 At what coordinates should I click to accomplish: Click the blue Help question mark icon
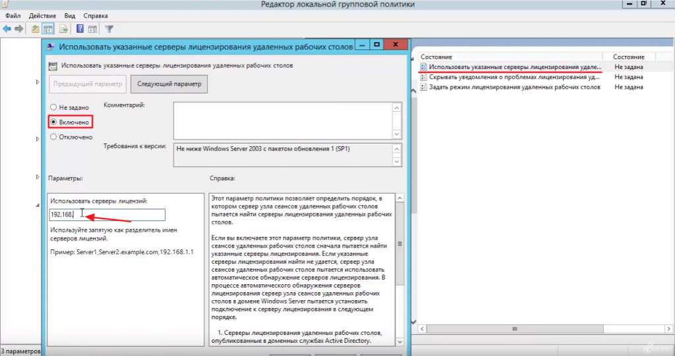tap(80, 29)
